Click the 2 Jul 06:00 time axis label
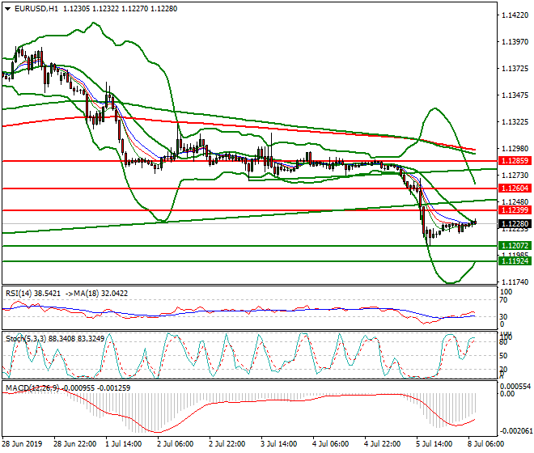534x453 pixels. click(x=176, y=444)
